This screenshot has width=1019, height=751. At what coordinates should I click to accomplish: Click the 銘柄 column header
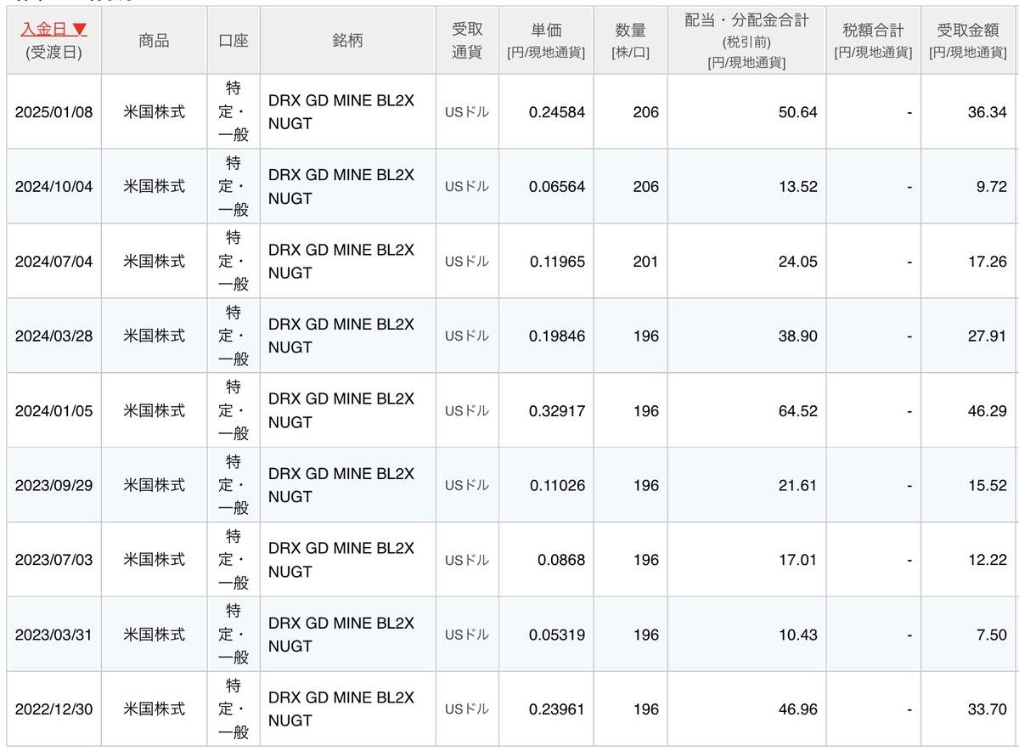[348, 41]
